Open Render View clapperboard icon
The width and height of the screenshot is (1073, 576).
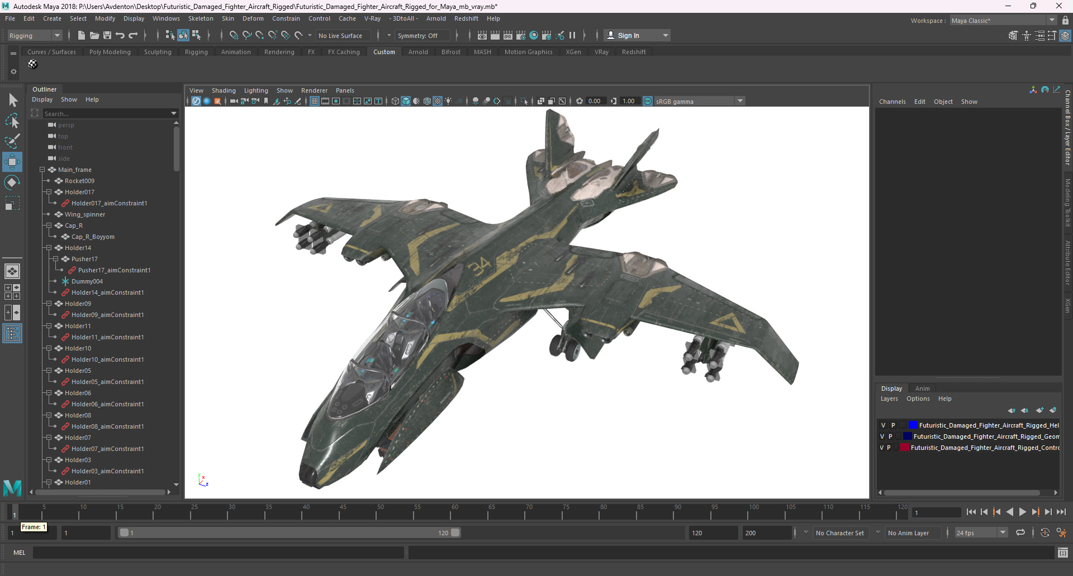click(x=482, y=35)
